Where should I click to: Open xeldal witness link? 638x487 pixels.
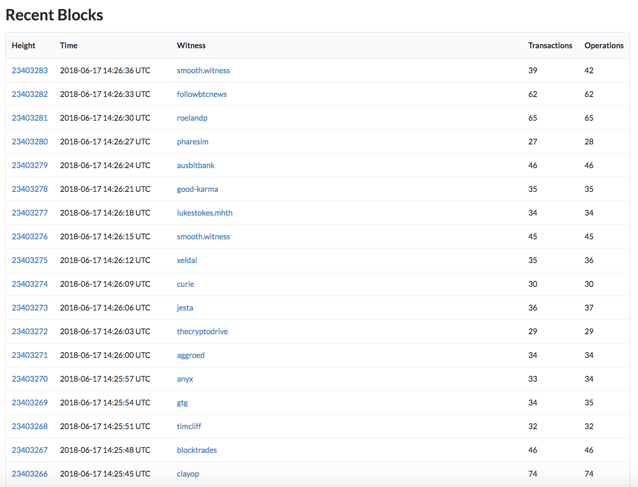point(187,260)
